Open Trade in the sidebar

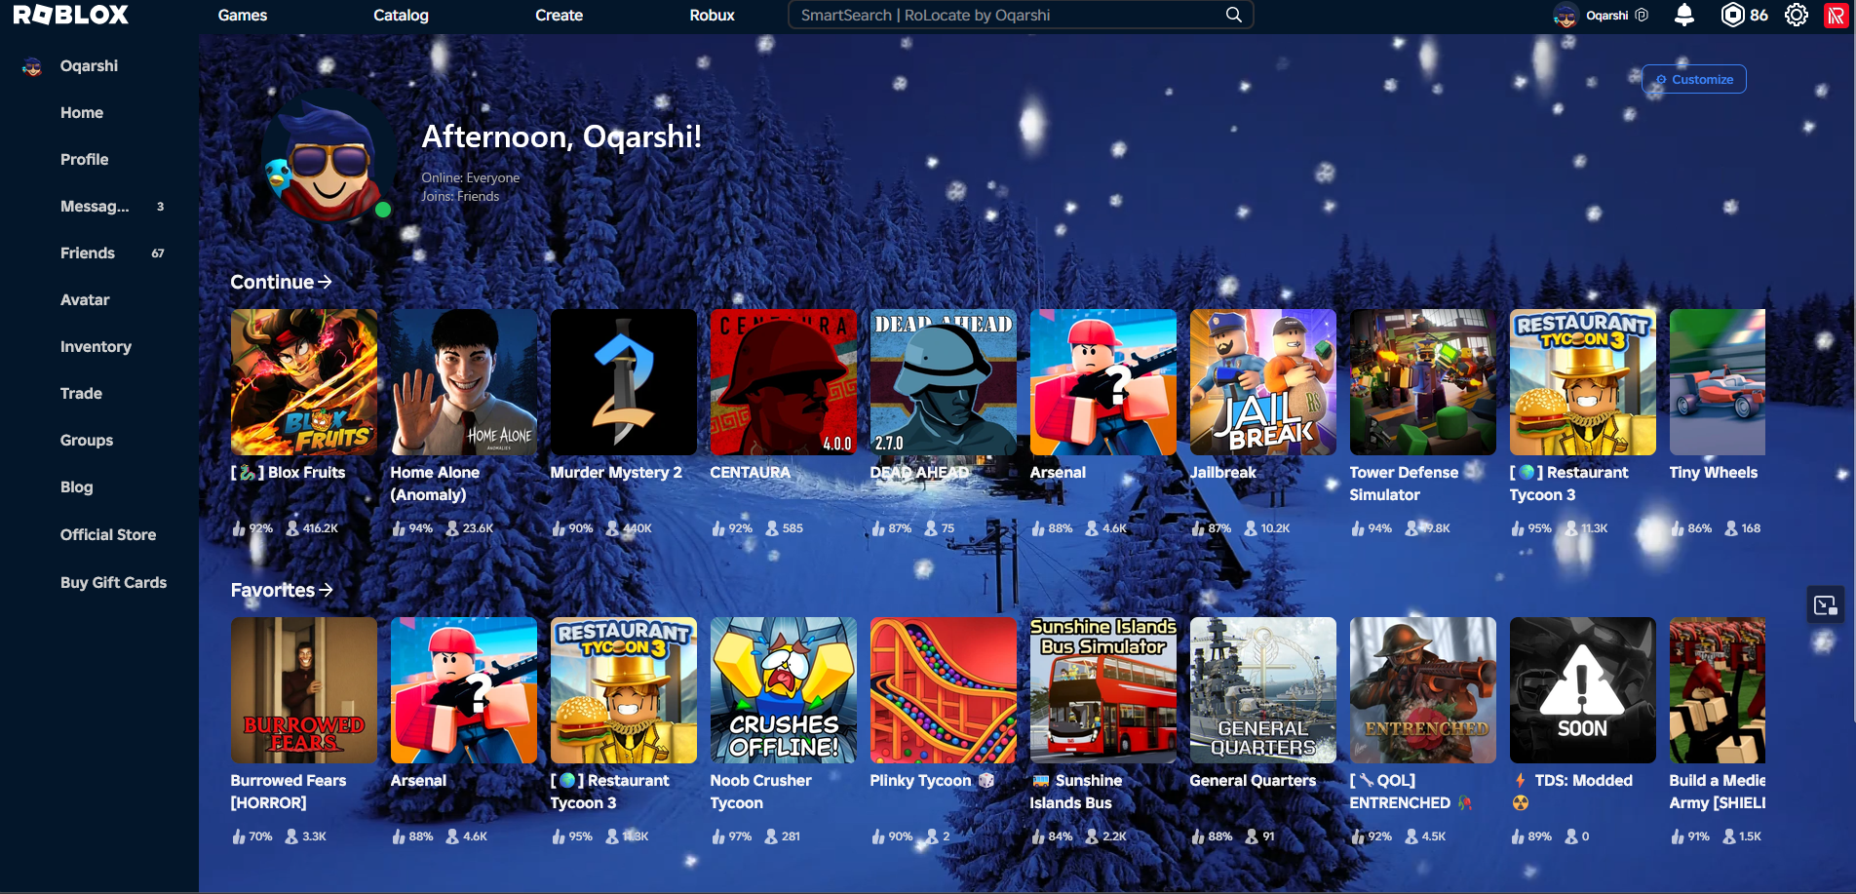pos(81,393)
